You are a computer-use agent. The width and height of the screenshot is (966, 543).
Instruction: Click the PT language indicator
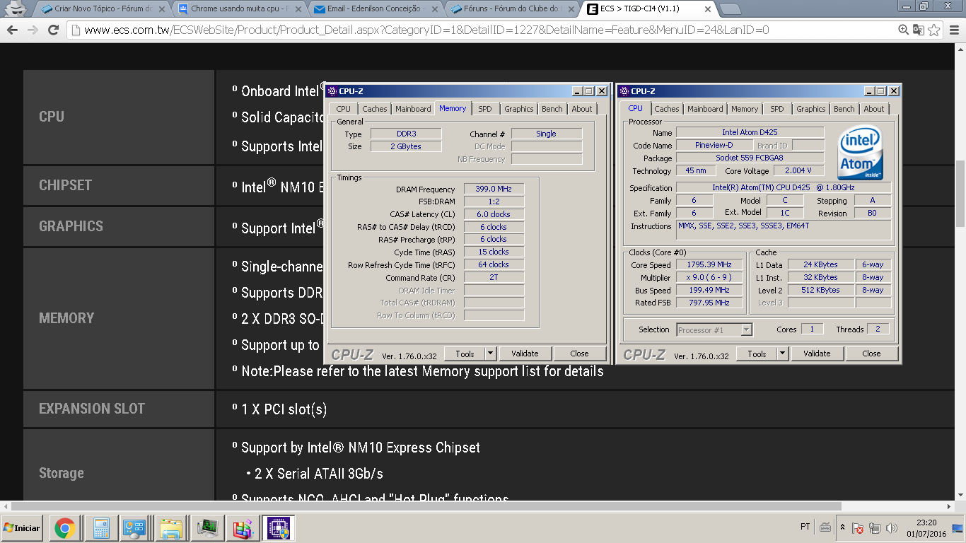[805, 527]
